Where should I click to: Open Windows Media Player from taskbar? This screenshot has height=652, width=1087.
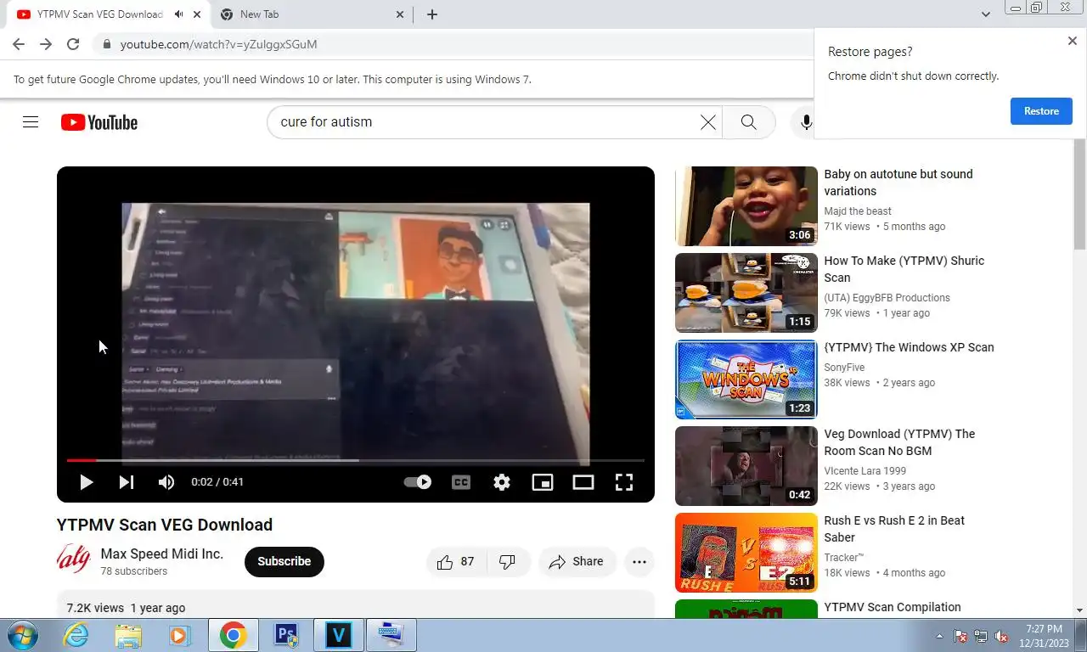tap(179, 635)
